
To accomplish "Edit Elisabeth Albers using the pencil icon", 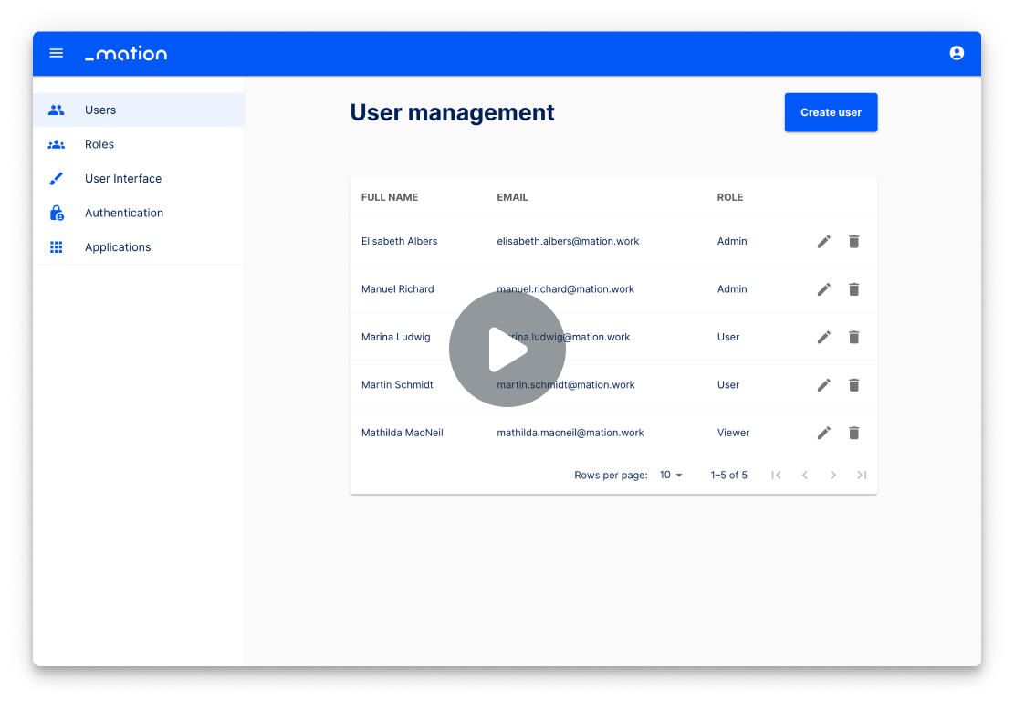I will 823,241.
